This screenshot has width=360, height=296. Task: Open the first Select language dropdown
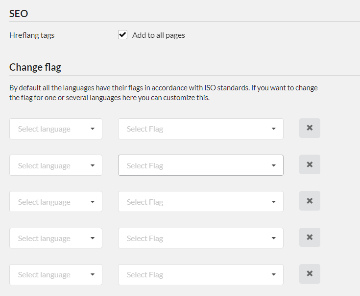pyautogui.click(x=55, y=129)
